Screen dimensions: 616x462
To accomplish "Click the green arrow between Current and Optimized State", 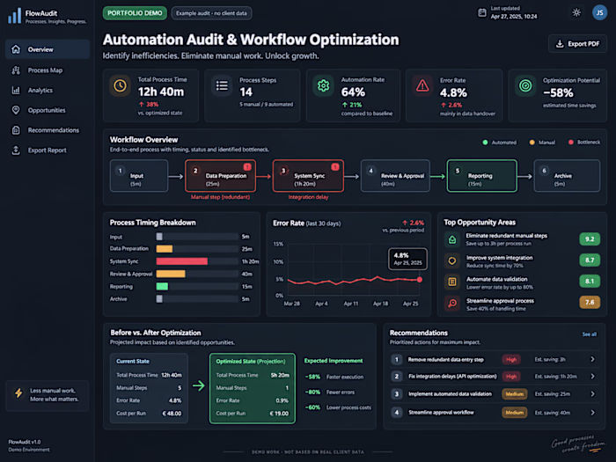I will pos(198,385).
